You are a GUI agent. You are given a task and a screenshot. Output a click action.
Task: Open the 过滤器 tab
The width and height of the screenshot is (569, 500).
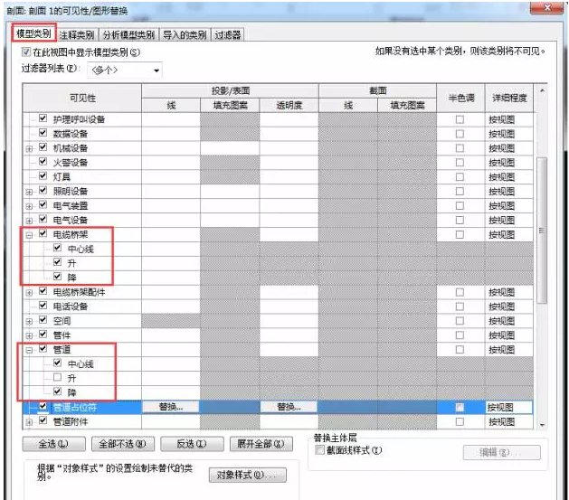pos(228,36)
